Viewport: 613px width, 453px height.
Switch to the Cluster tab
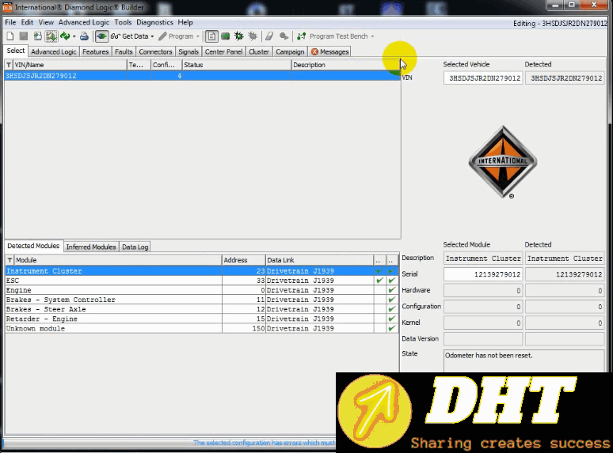coord(259,51)
